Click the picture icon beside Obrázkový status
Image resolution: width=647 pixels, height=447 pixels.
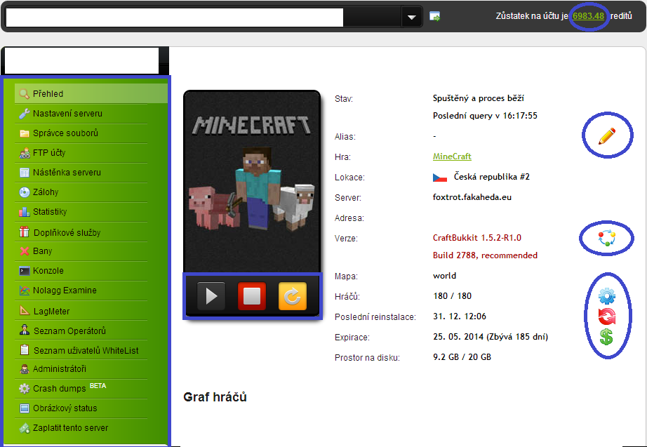(25, 408)
